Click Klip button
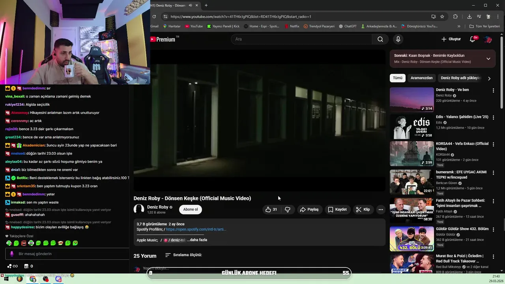The height and width of the screenshot is (284, 505). tap(363, 209)
